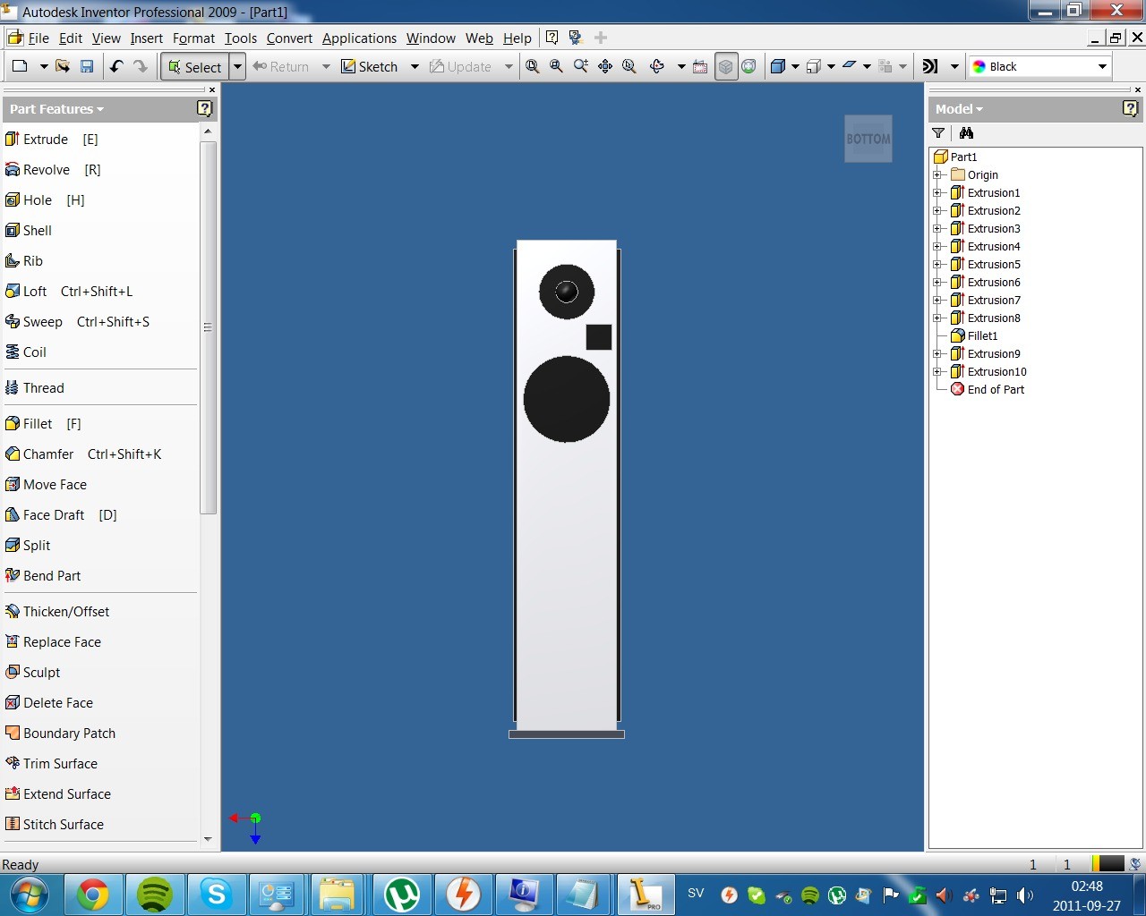This screenshot has height=916, width=1146.
Task: Click the Sketch button
Action: (x=370, y=66)
